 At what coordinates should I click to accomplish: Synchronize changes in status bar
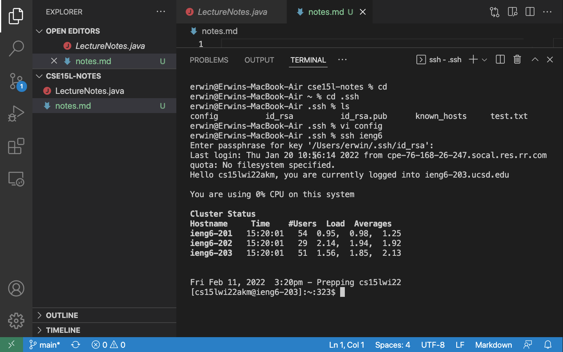click(75, 345)
